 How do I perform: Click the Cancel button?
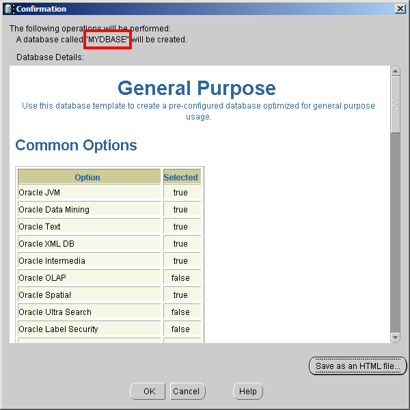point(187,391)
